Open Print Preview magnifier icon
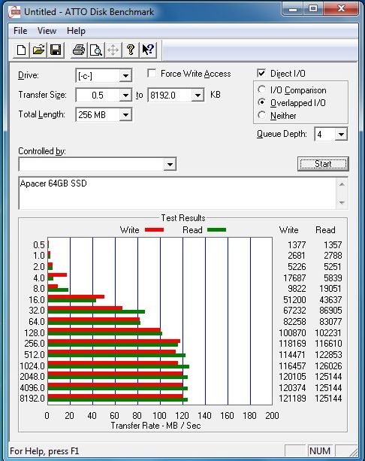The width and height of the screenshot is (365, 461). [96, 50]
